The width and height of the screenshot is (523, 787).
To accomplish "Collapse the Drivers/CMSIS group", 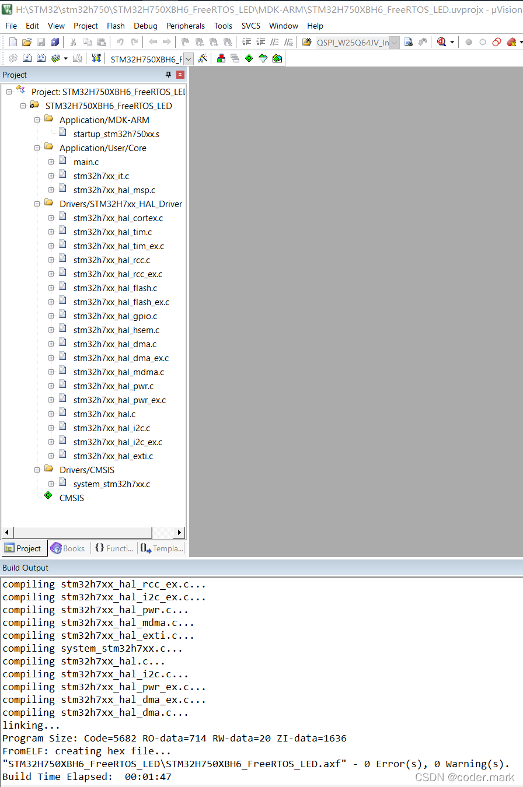I will click(x=37, y=470).
